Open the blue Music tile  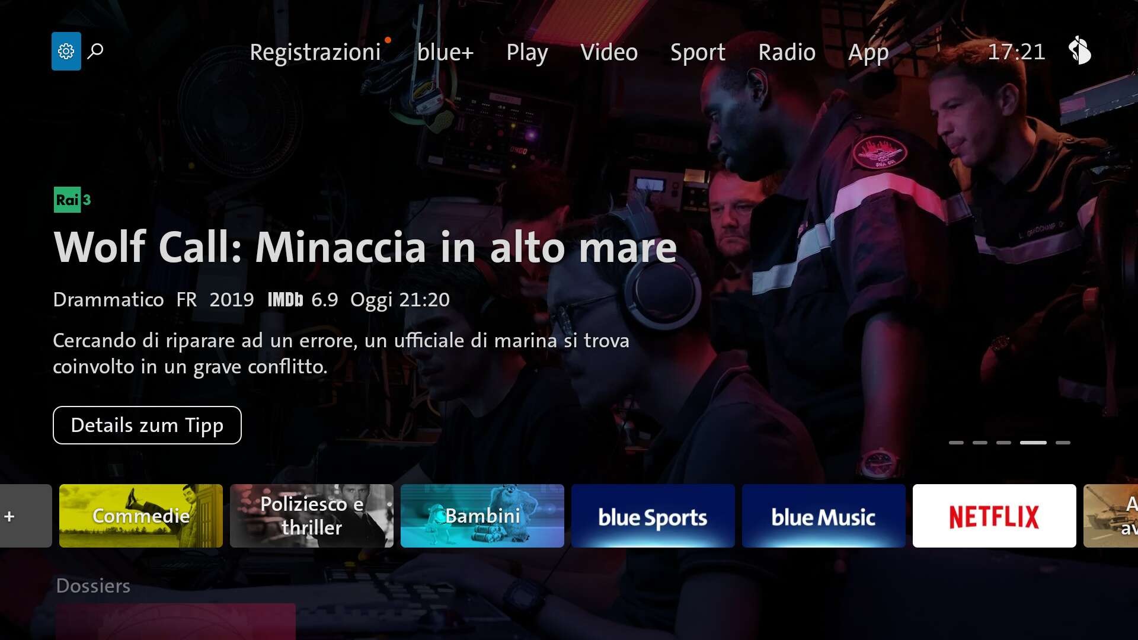823,516
